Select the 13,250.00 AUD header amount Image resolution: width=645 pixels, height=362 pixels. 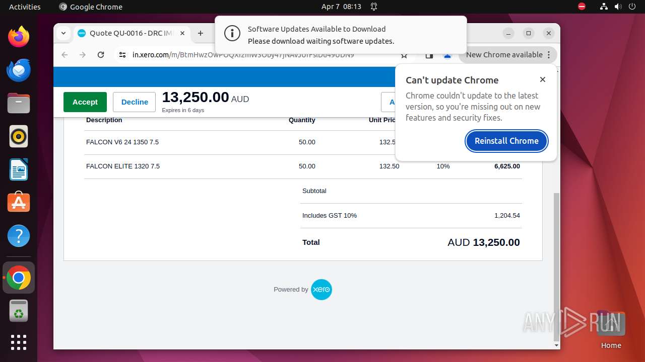206,98
